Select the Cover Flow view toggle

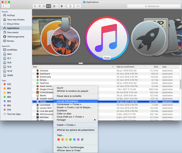pyautogui.click(x=48, y=6)
